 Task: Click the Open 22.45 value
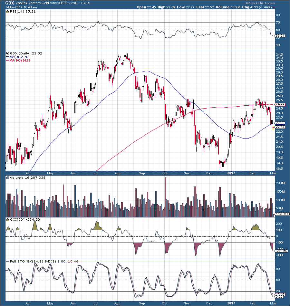point(146,7)
